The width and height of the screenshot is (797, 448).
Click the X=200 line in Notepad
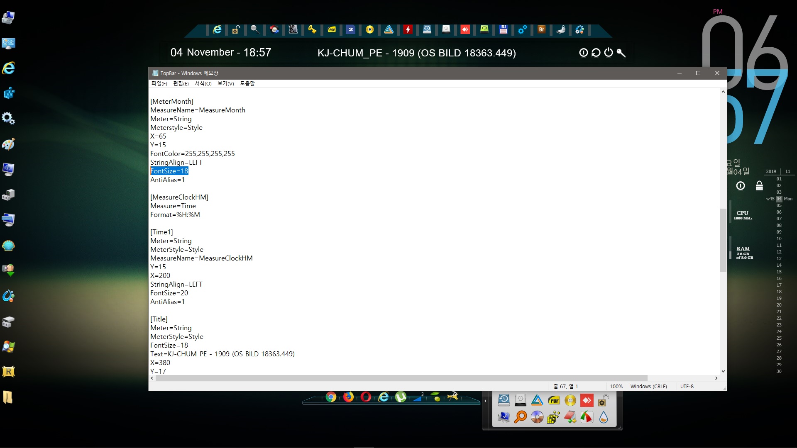[x=160, y=275]
